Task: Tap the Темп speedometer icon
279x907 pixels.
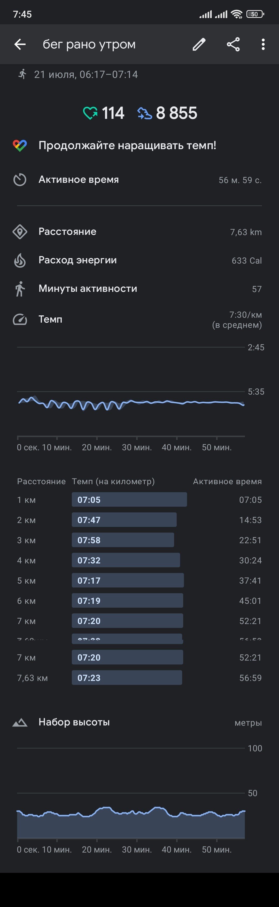Action: [20, 319]
